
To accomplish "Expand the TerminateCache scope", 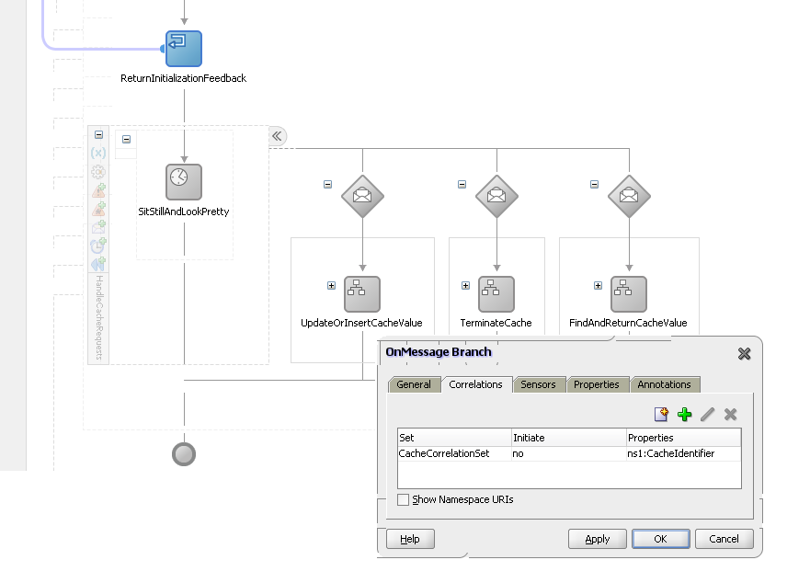I will pos(465,285).
